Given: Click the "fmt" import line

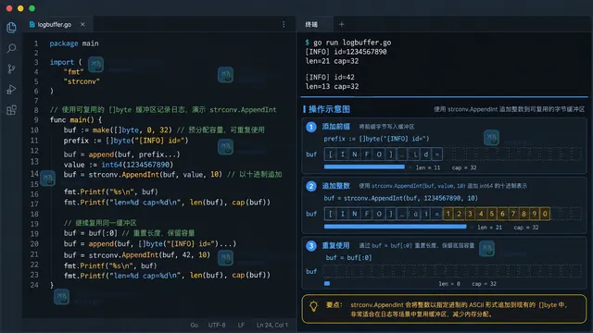Looking at the screenshot, I should (x=73, y=72).
